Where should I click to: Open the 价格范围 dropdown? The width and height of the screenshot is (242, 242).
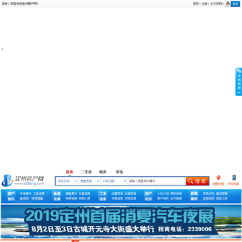coord(114,181)
